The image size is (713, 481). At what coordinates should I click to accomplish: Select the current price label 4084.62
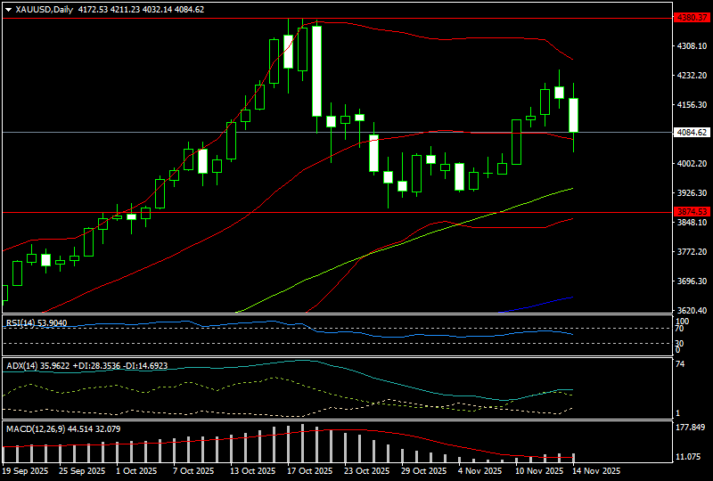(692, 133)
